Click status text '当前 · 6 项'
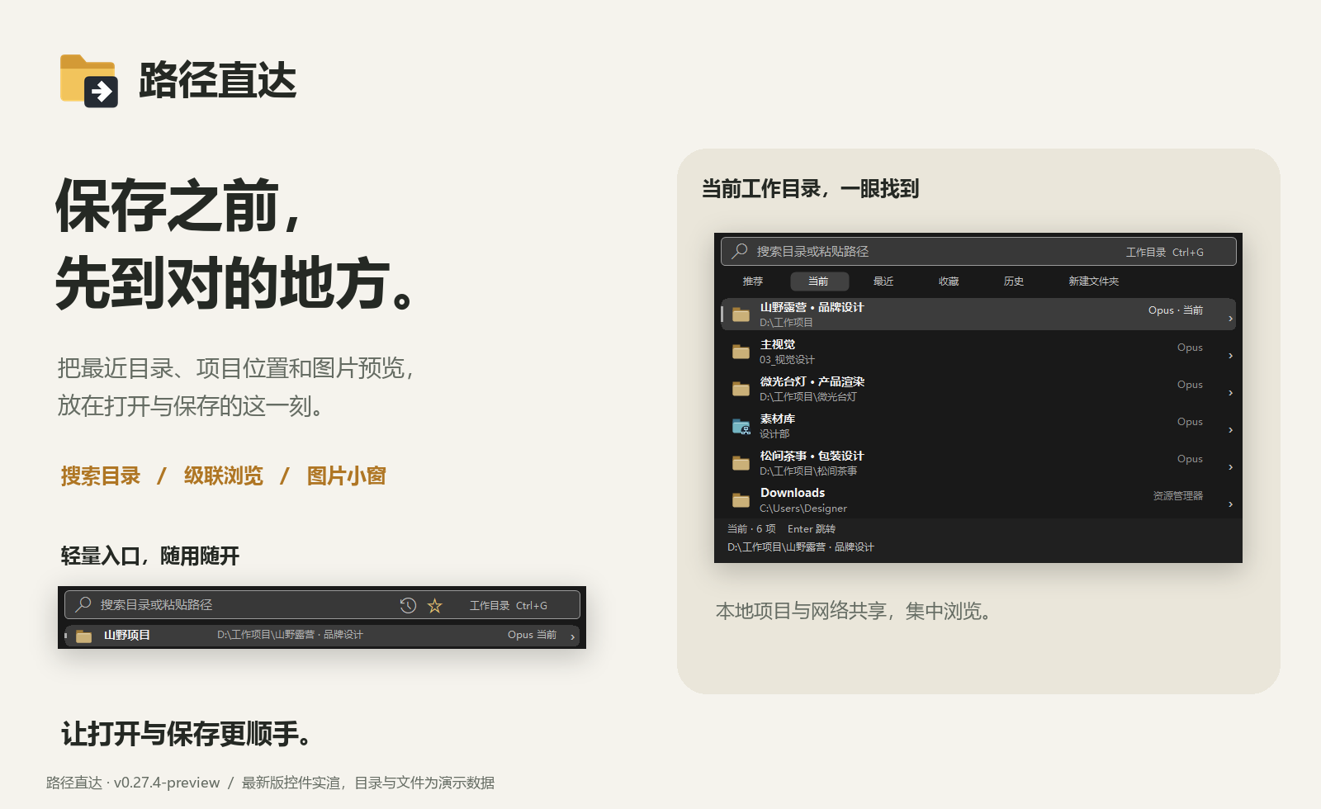1321x809 pixels. coord(751,529)
